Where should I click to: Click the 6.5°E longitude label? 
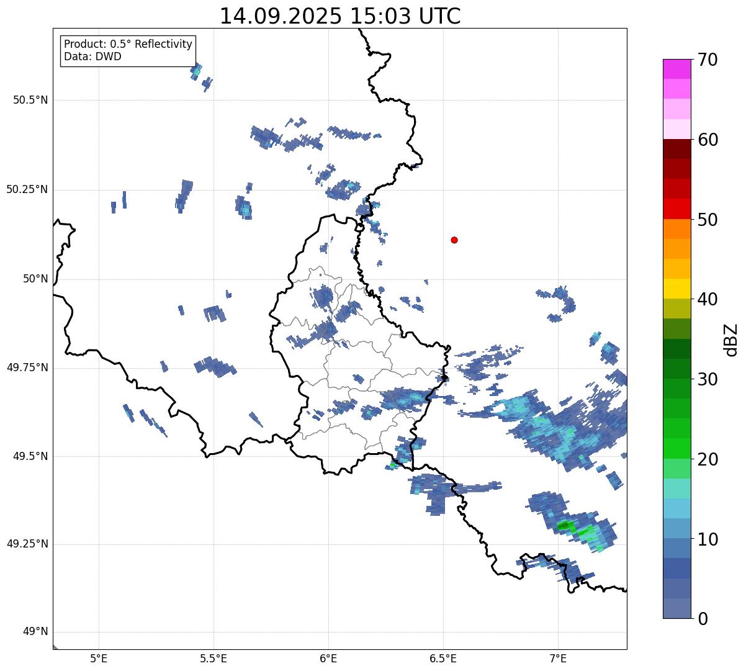[x=443, y=658]
